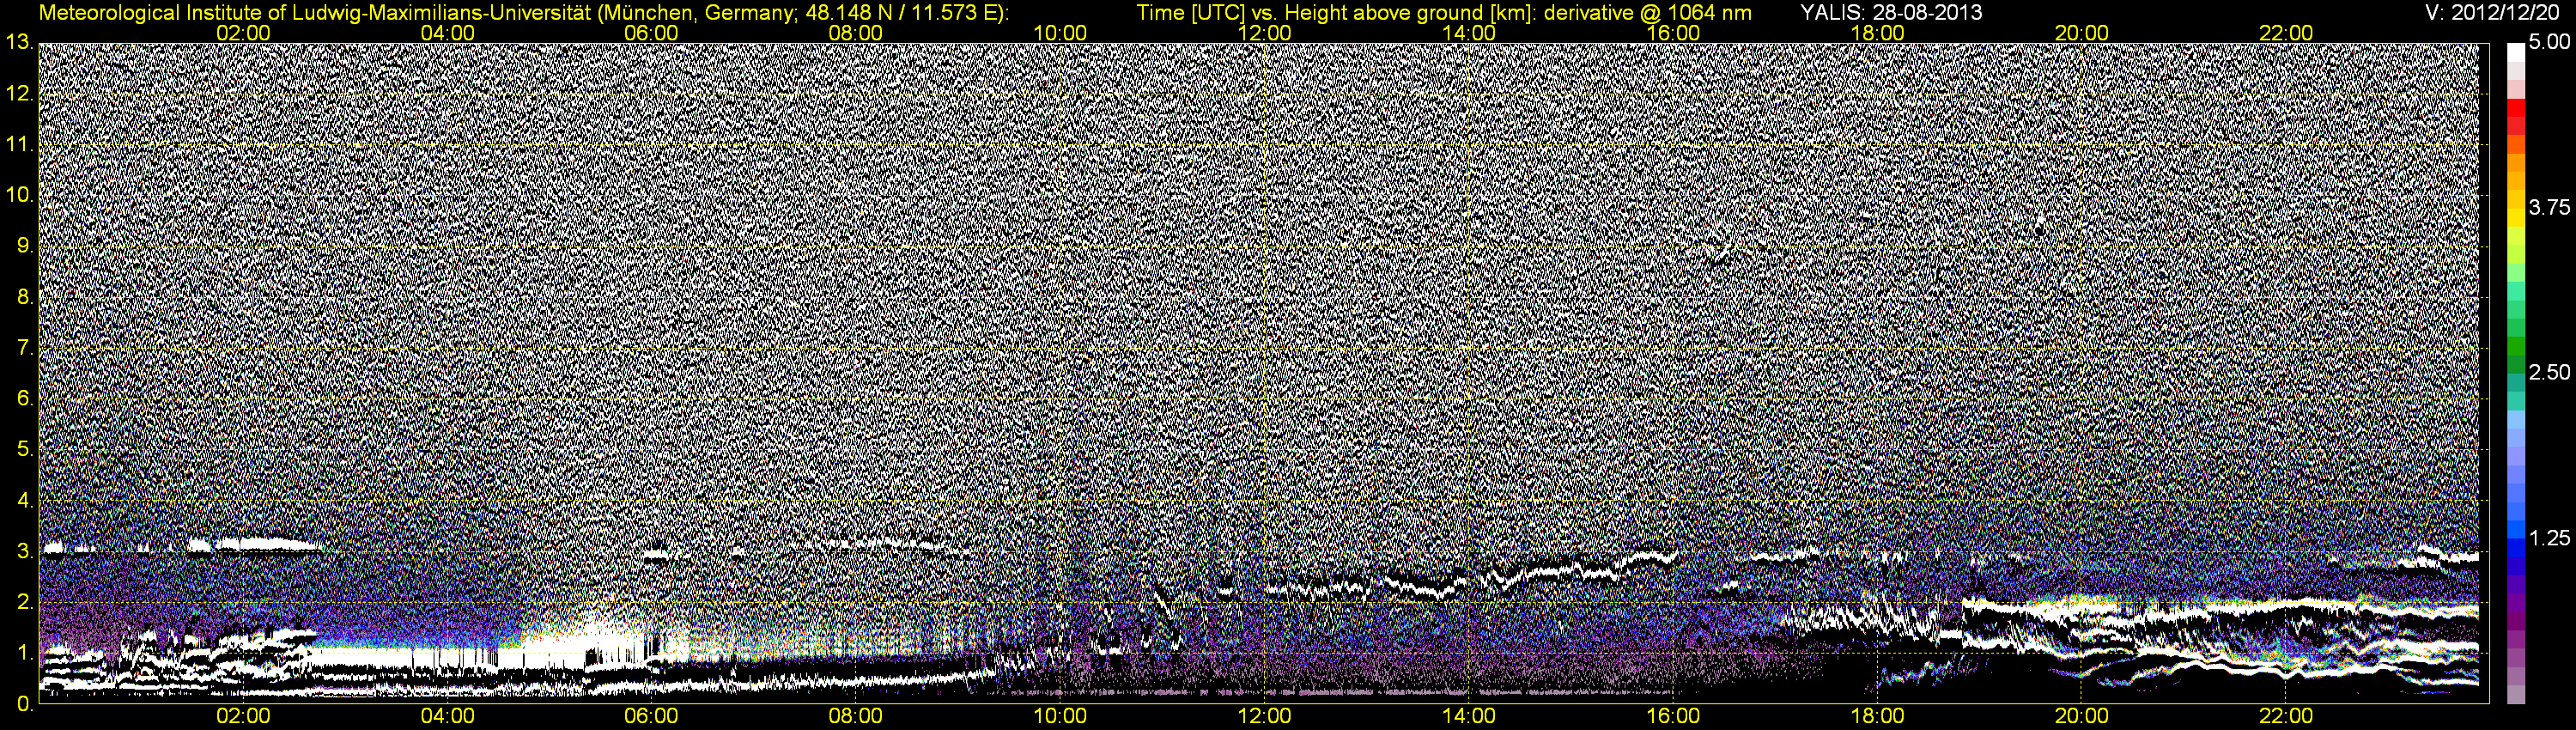Click the 7 km height axis label
2576x730 pixels.
click(24, 348)
